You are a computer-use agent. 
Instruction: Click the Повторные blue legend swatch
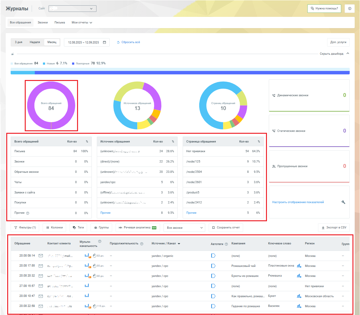coord(73,64)
